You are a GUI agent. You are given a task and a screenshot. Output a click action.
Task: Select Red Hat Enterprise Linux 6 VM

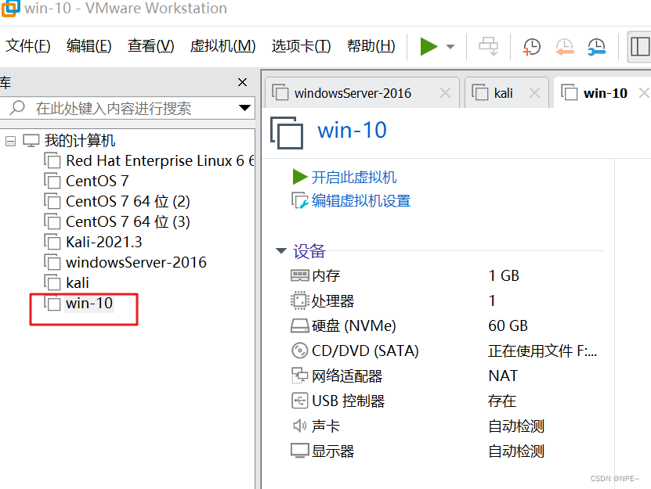pyautogui.click(x=160, y=160)
